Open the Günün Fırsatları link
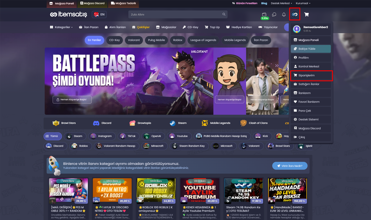Viewport: 371px width, 220px height. (x=245, y=3)
